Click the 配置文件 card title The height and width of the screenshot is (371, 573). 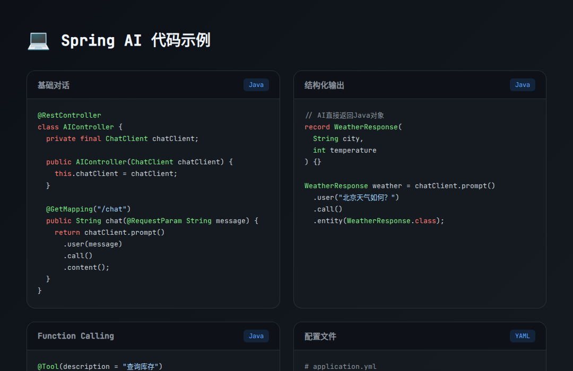pyautogui.click(x=320, y=337)
